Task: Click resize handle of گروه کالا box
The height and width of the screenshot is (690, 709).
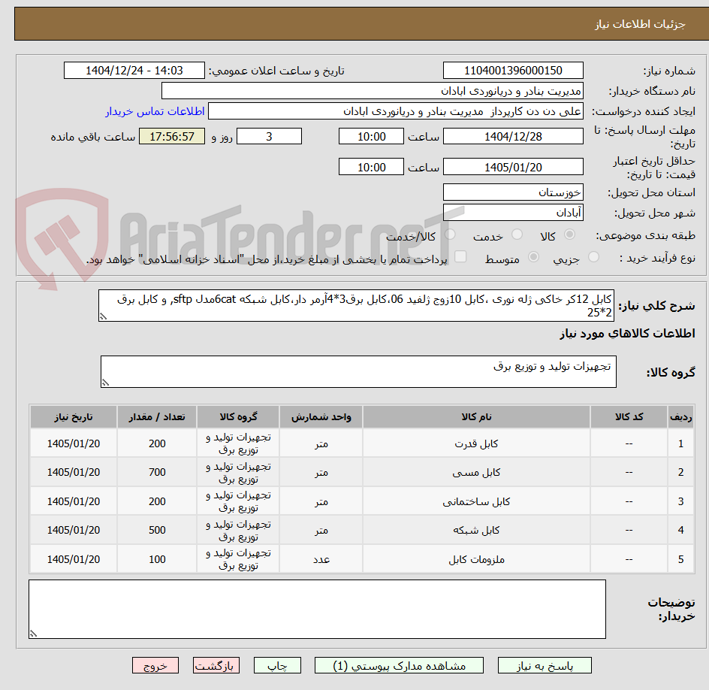Action: [x=105, y=383]
